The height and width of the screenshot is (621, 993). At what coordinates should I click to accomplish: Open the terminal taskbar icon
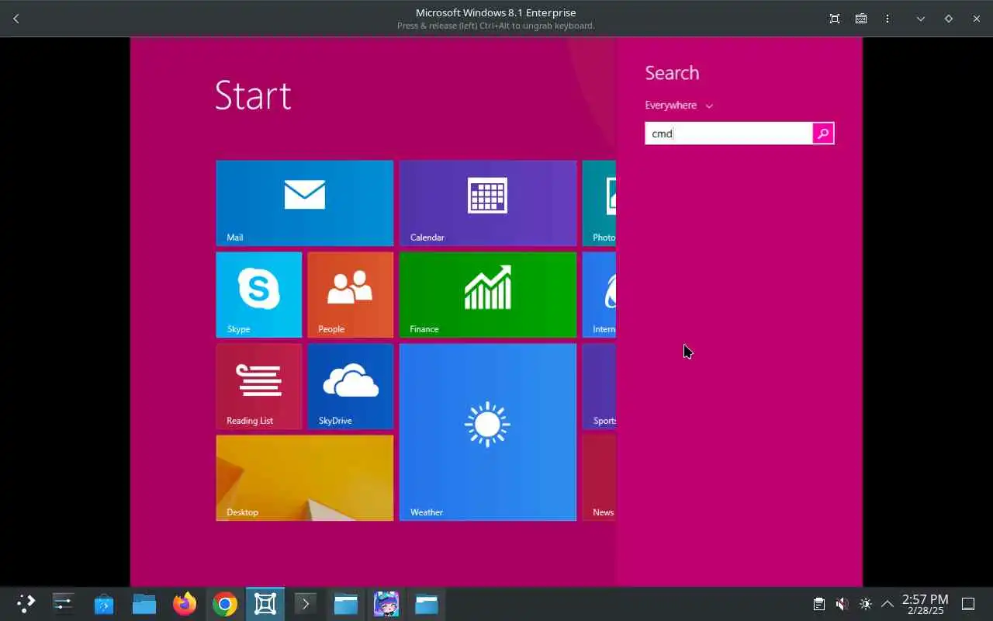pos(306,603)
